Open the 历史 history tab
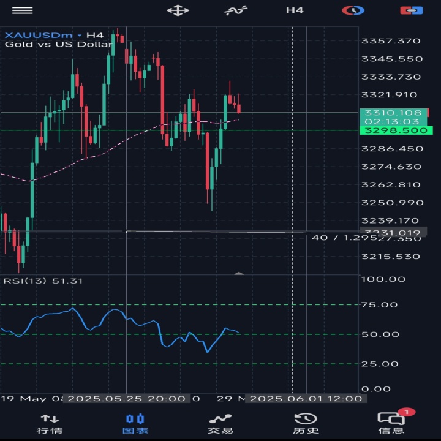Screen dimensions: 441x441 coord(306,424)
